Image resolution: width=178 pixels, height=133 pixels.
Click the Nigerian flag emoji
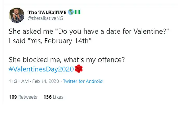[77, 12]
